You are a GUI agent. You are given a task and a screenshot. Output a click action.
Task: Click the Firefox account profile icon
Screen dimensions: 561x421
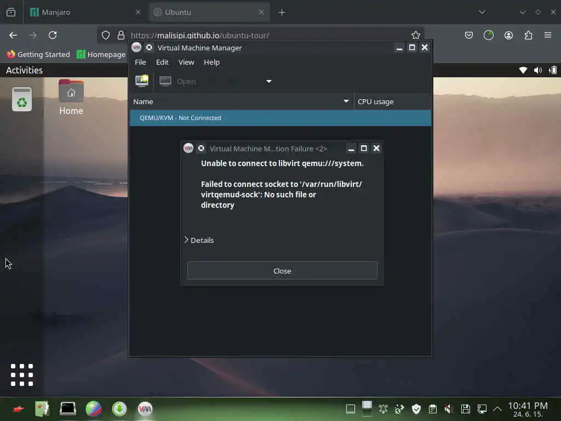tap(508, 35)
